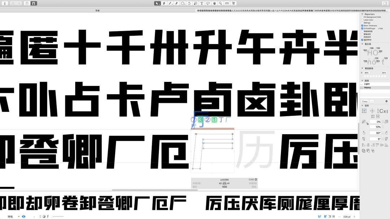
Task: Select the Text tool in the toolbar
Action: [202, 3]
